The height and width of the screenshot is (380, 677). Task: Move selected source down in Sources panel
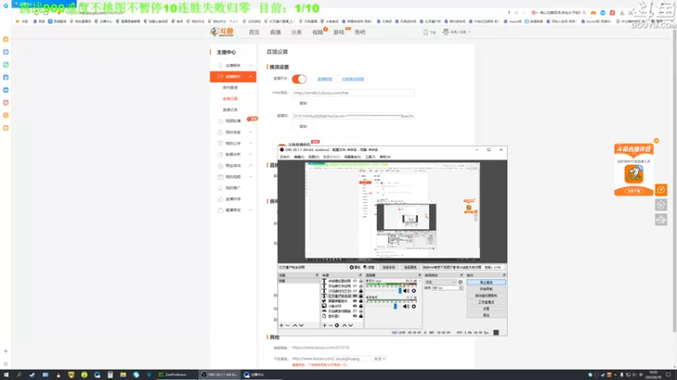point(350,326)
